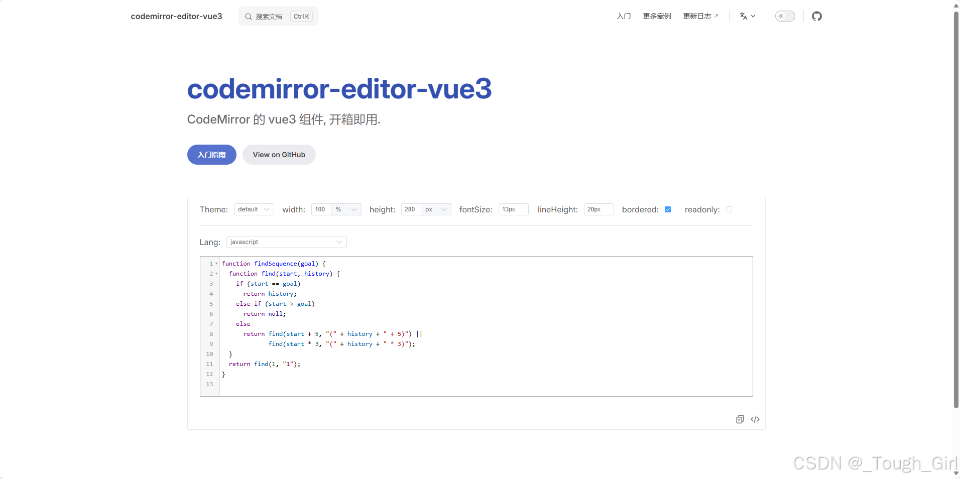Show source code via the </> icon
The image size is (960, 479).
pyautogui.click(x=755, y=419)
